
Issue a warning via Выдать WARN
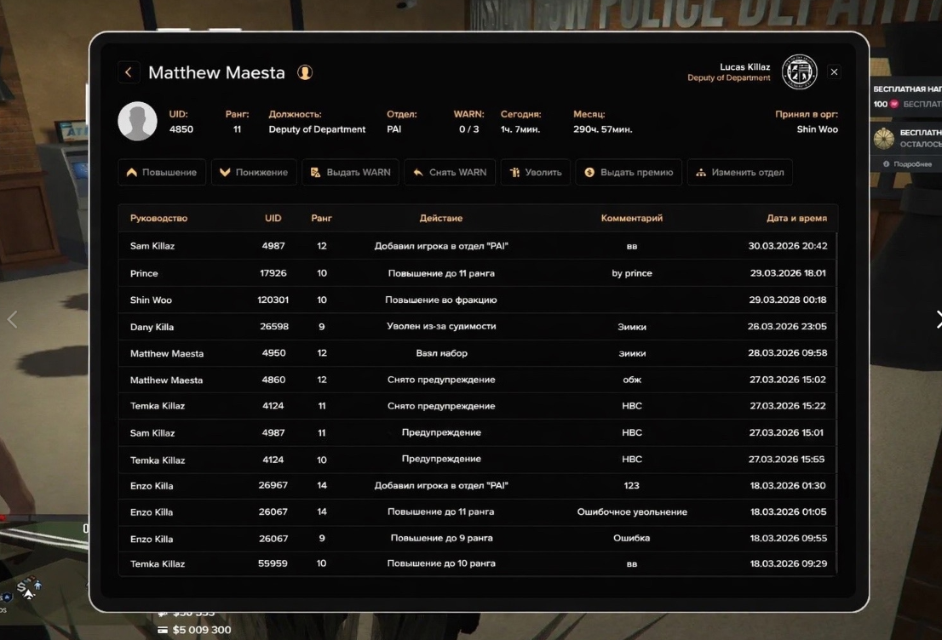[350, 172]
